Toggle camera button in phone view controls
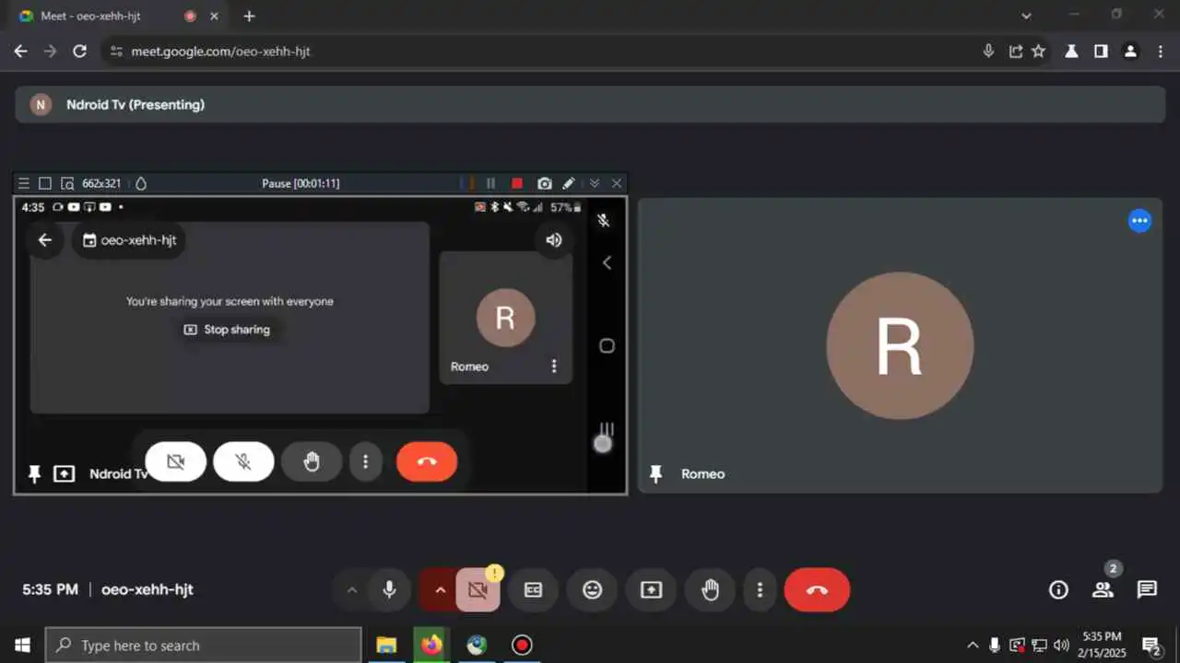 click(x=176, y=461)
